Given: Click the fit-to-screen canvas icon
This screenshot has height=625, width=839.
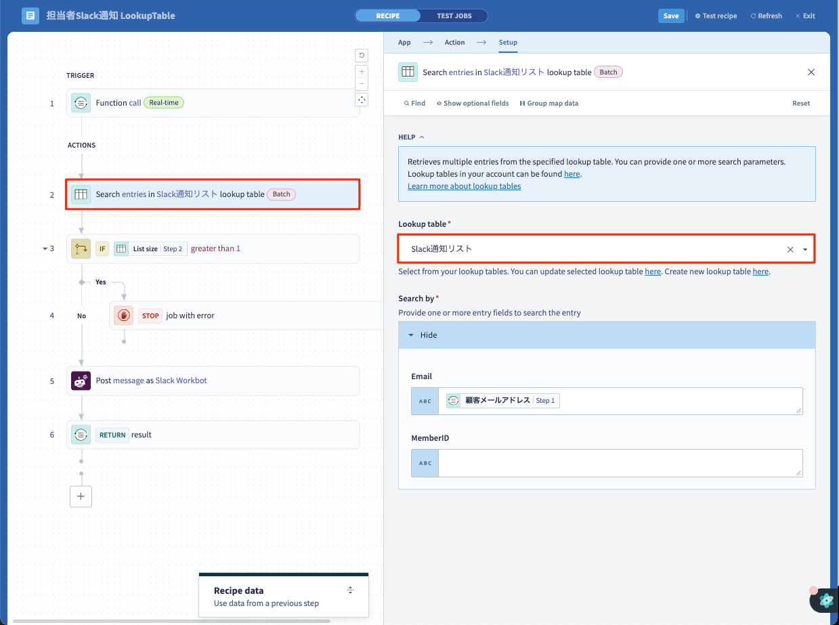Looking at the screenshot, I should point(362,100).
